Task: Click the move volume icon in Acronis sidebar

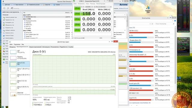Action: (4, 20)
